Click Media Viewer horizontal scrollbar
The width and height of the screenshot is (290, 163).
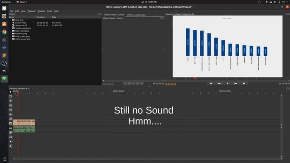[x=133, y=81]
